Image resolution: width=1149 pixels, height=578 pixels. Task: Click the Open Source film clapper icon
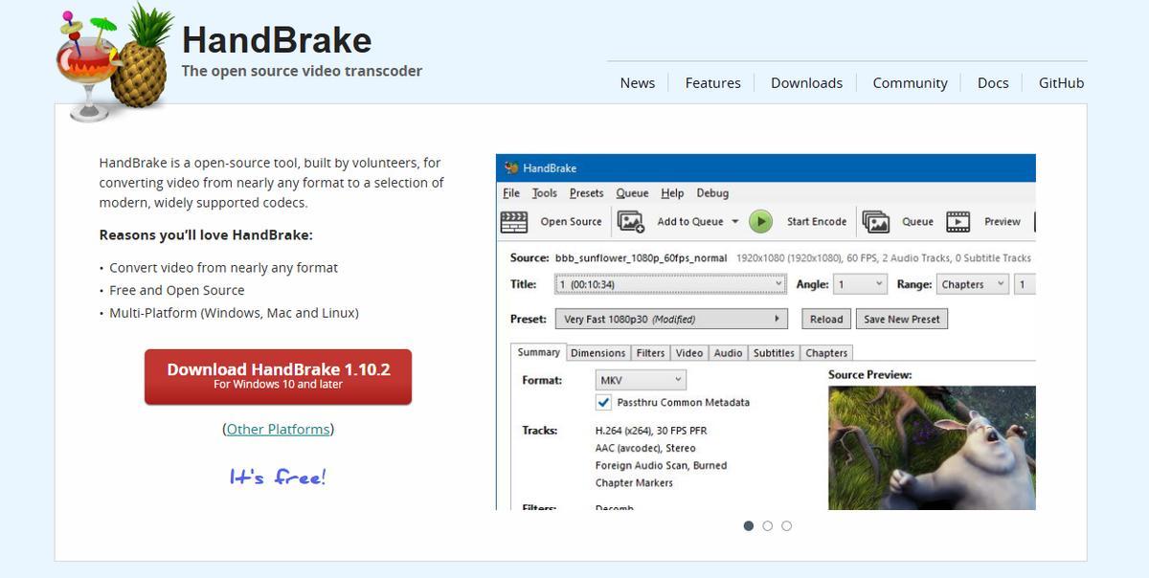point(514,222)
